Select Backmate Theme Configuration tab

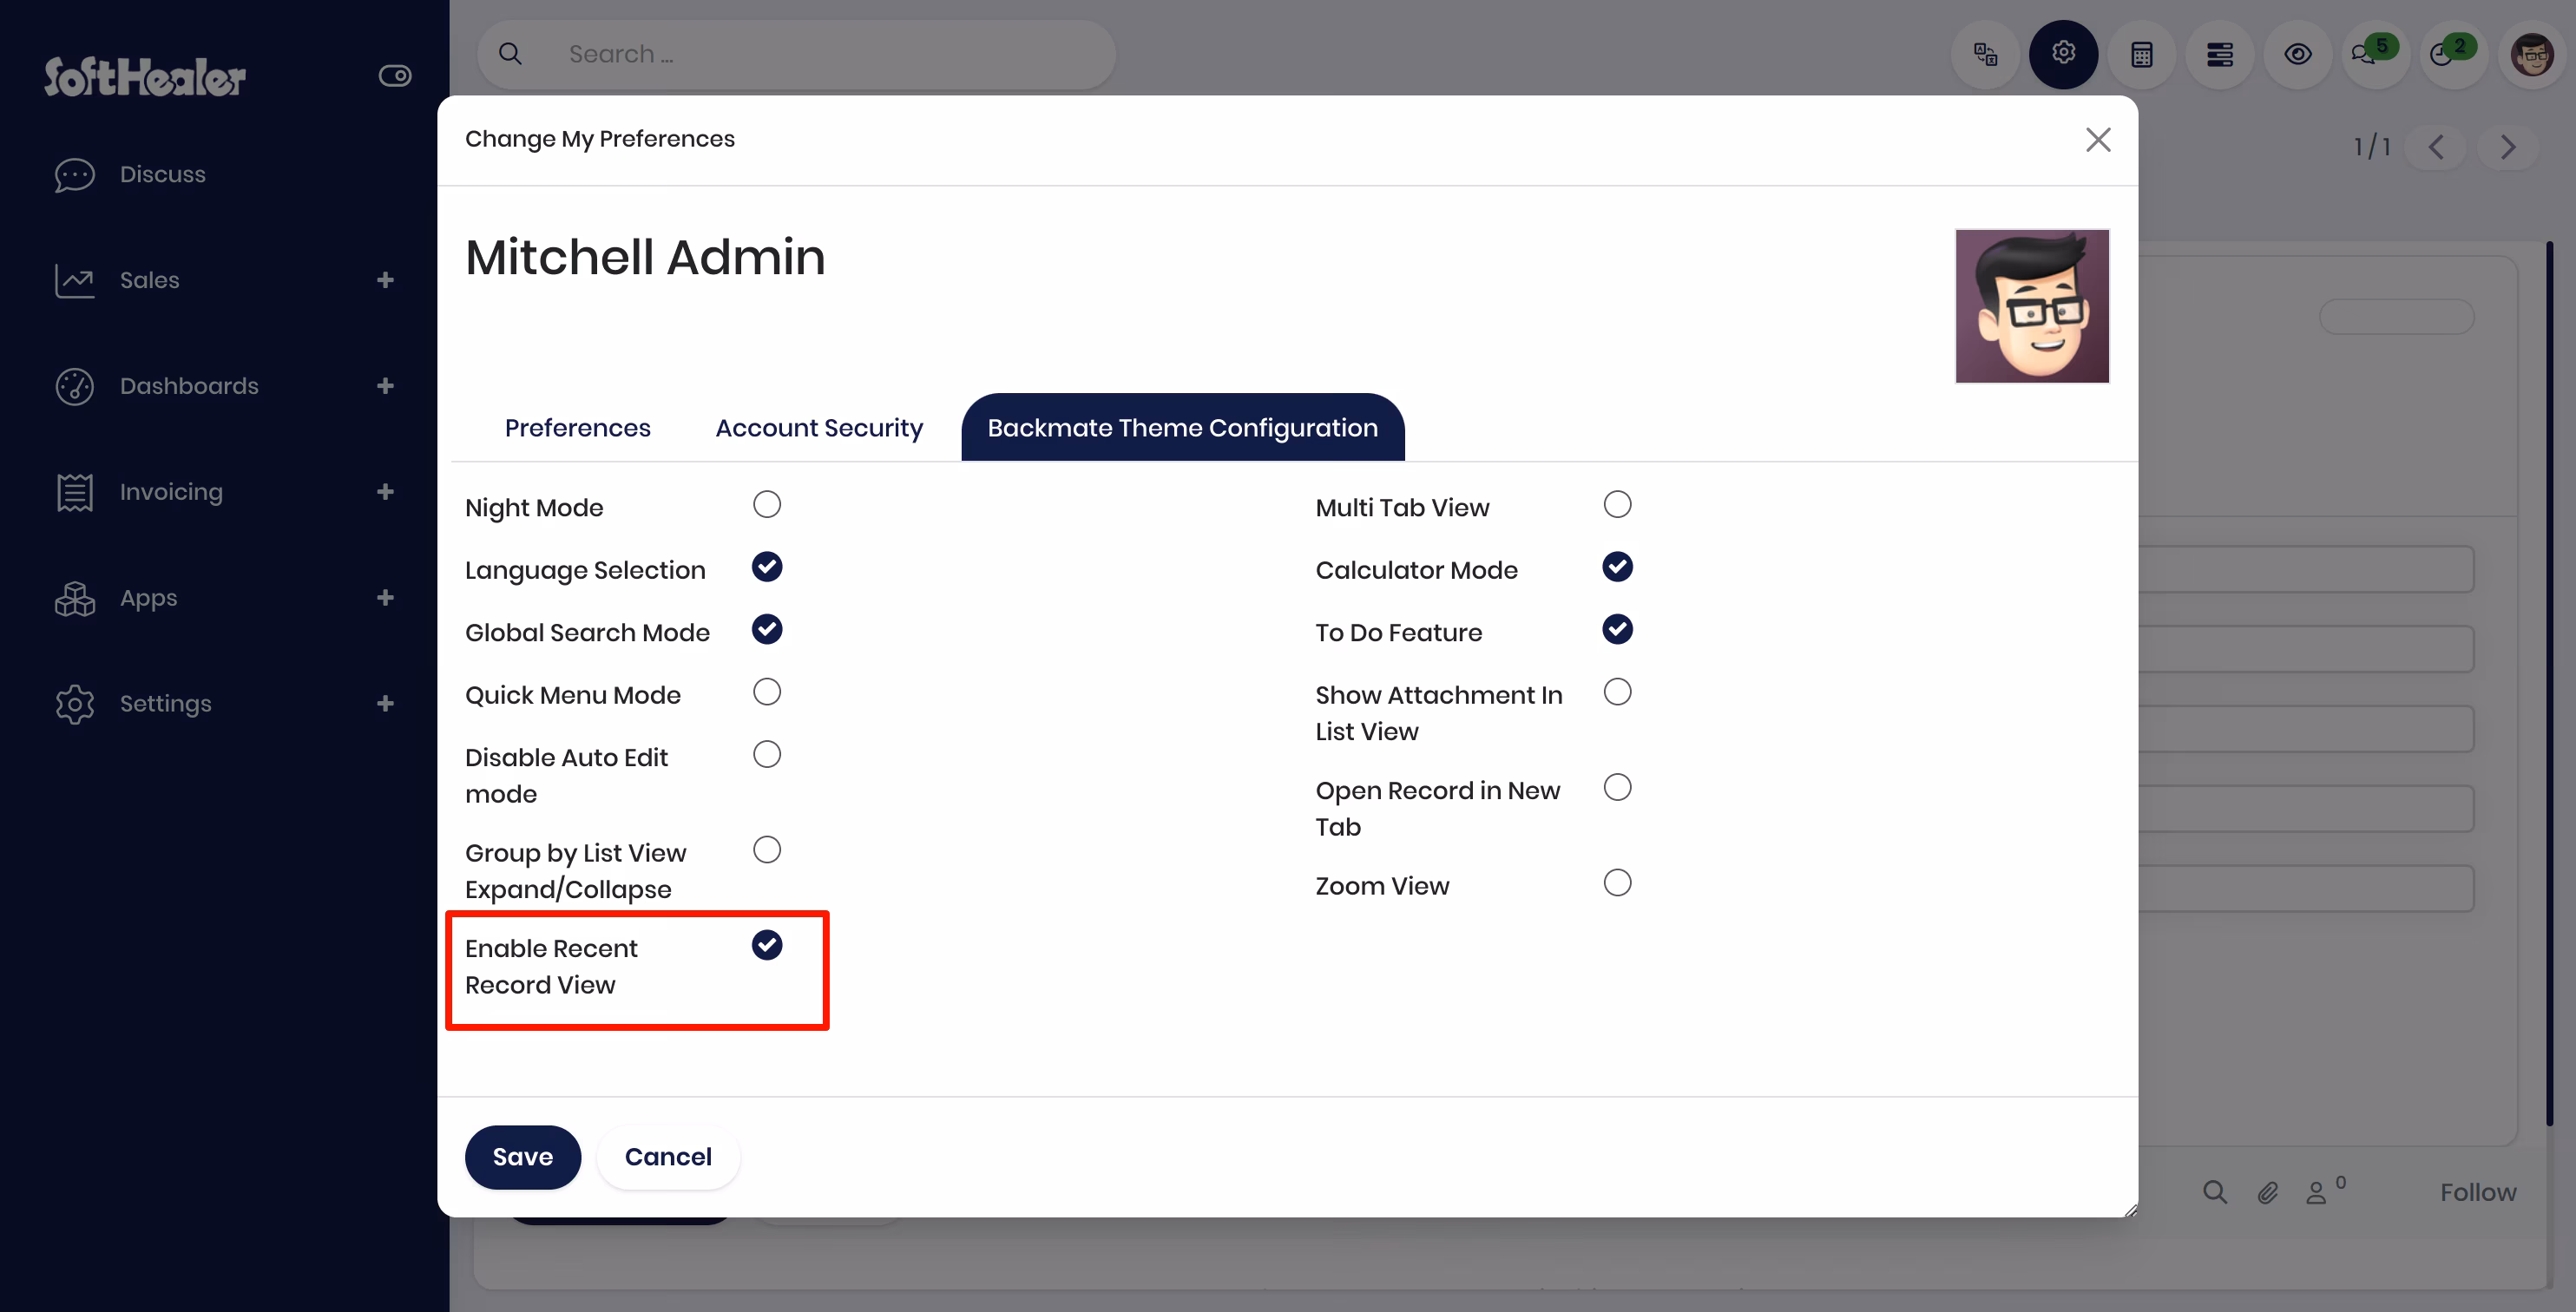click(1183, 428)
